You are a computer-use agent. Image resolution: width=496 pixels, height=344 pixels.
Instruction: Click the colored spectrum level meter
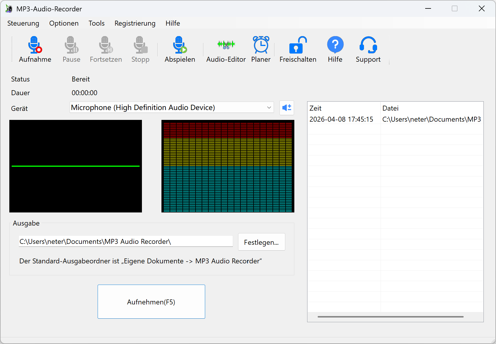pyautogui.click(x=228, y=166)
